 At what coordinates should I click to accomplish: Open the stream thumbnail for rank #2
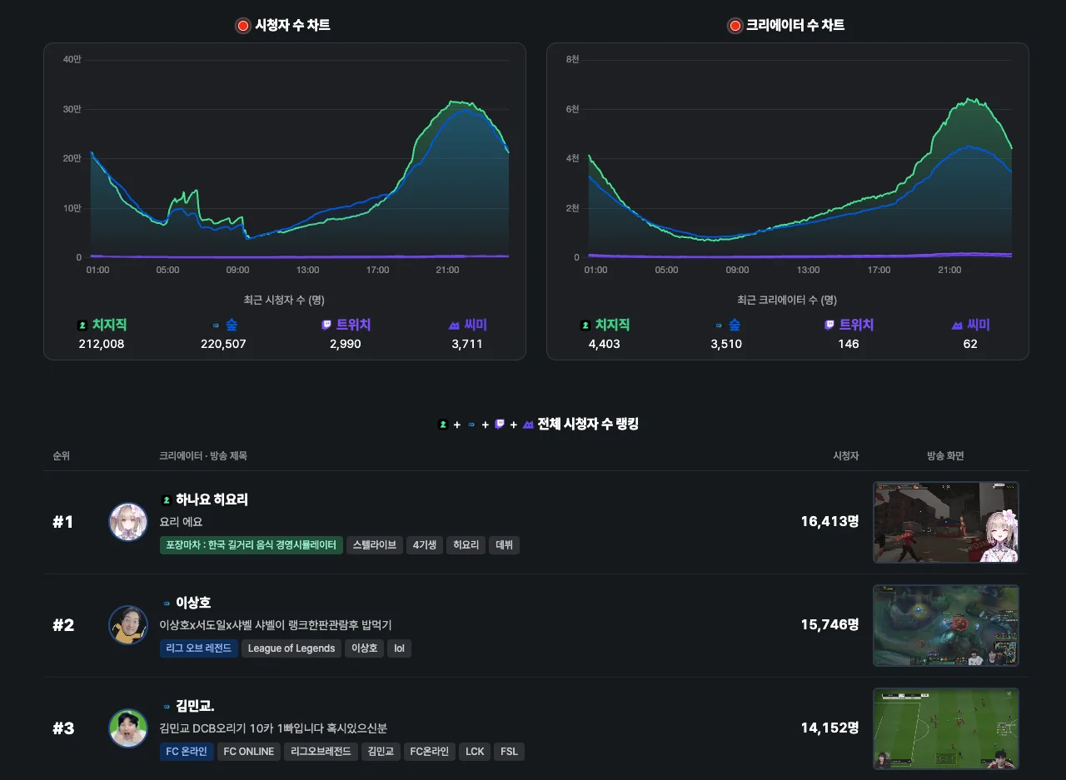(946, 625)
